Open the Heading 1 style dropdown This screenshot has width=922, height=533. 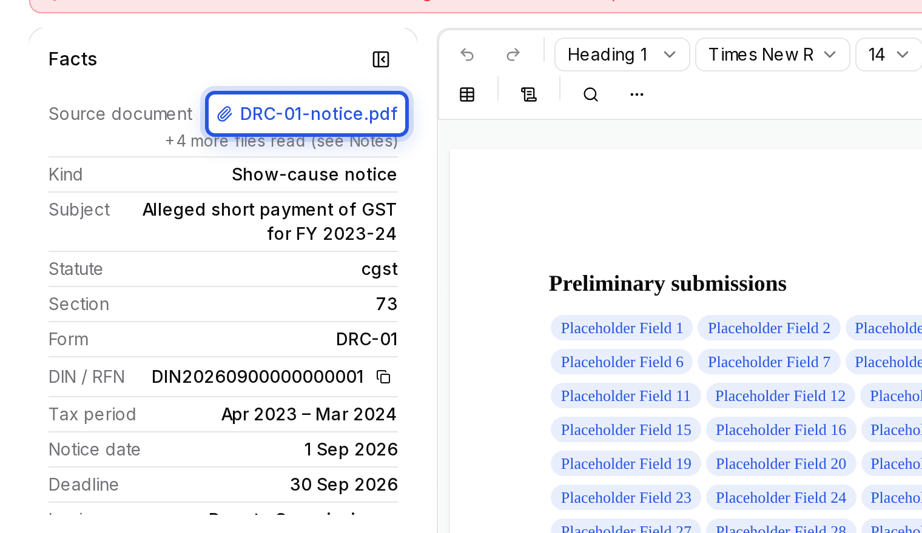(622, 55)
